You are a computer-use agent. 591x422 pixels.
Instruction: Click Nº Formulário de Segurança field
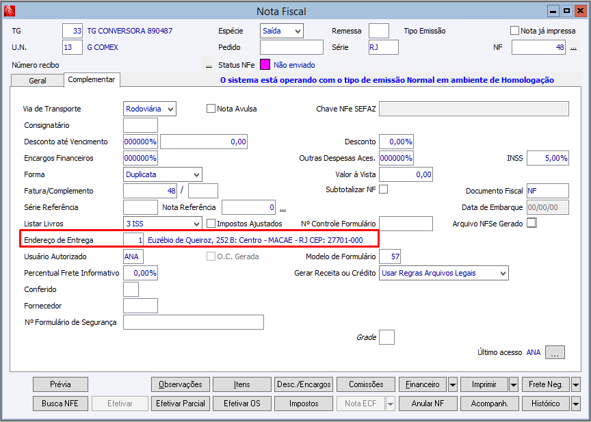pyautogui.click(x=194, y=322)
